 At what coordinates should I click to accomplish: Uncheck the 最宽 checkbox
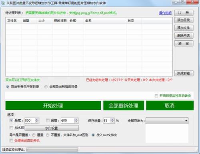11,121
